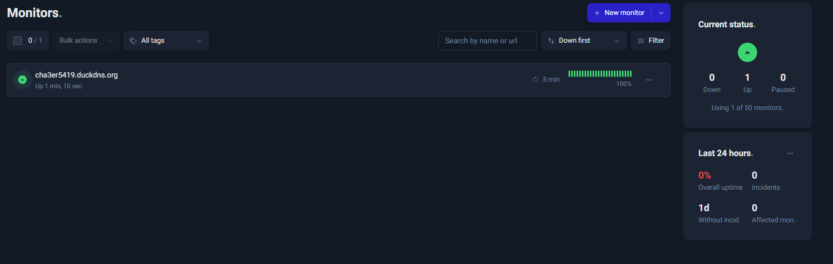The image size is (833, 264).
Task: Open the Bulk actions dropdown
Action: pyautogui.click(x=86, y=41)
